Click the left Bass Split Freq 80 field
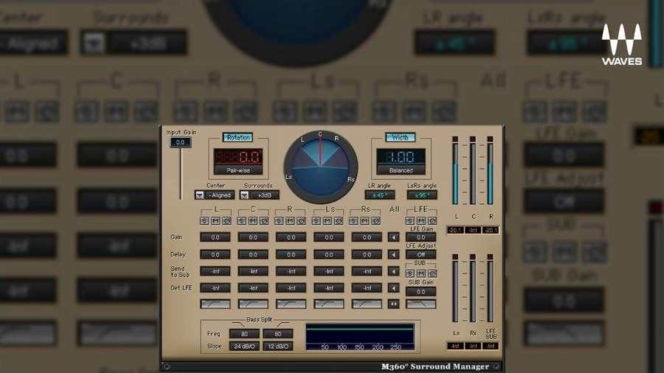664x373 pixels. (x=244, y=334)
